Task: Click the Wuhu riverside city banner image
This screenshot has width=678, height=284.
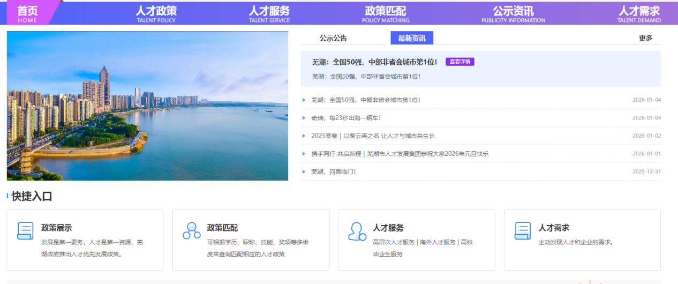Action: pyautogui.click(x=147, y=106)
